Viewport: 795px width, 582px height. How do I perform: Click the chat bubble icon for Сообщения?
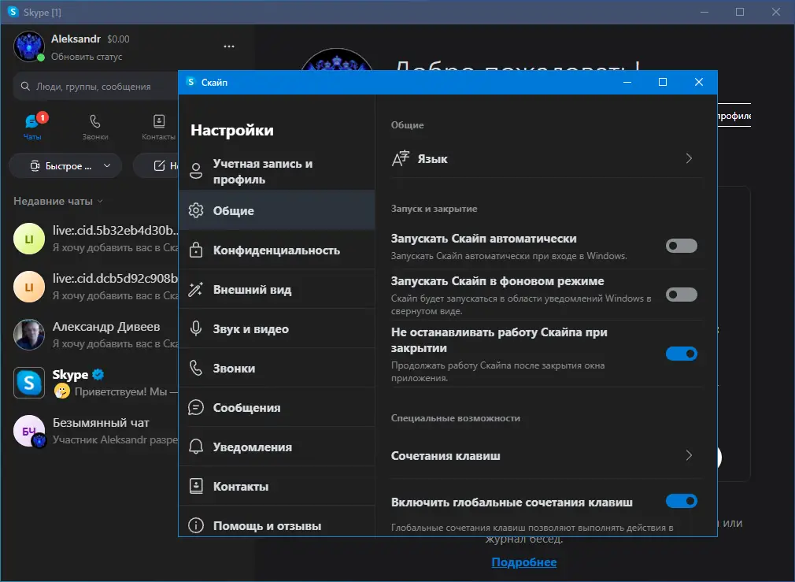(x=196, y=407)
